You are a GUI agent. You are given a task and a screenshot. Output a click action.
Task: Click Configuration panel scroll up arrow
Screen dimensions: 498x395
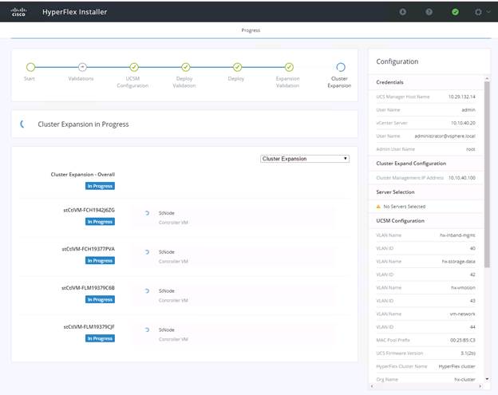487,78
